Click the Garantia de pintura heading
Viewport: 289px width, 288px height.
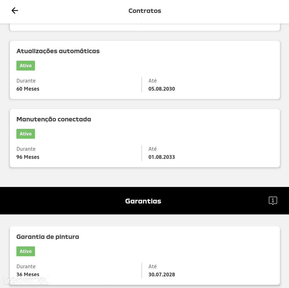(48, 237)
